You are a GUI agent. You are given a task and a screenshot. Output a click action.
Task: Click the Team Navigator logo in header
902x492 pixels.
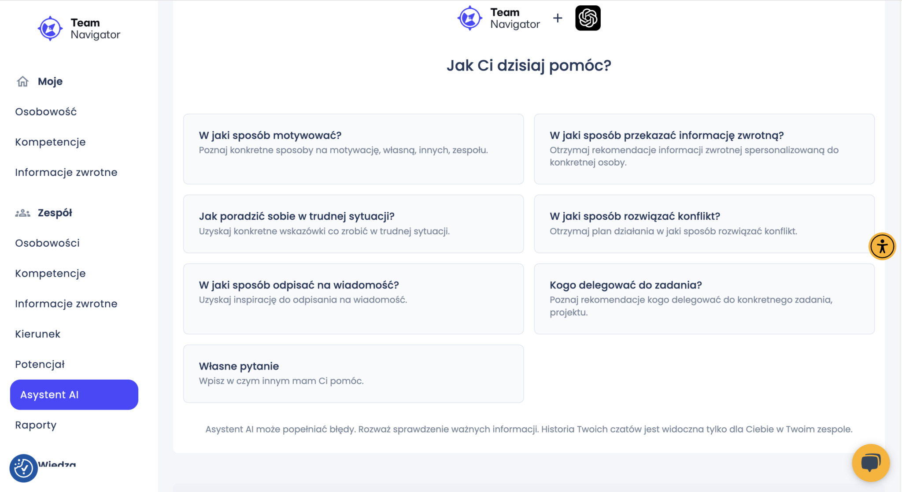coord(499,18)
